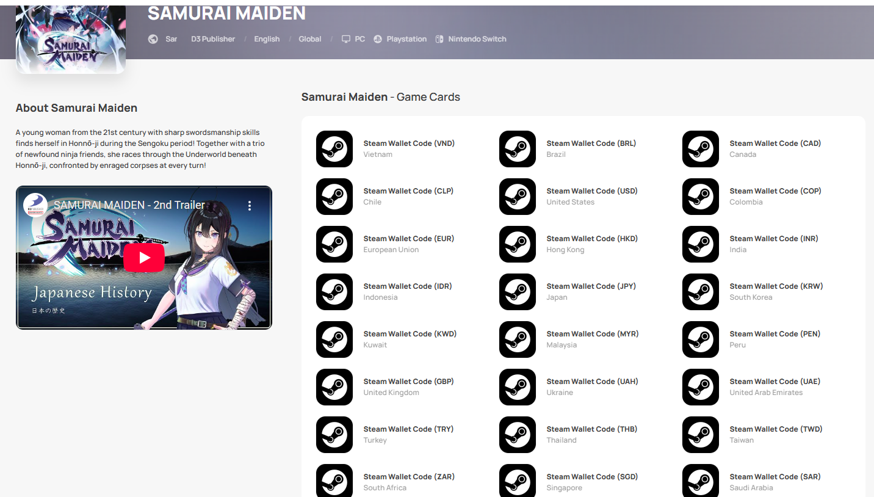
Task: Open video options three-dot menu on trailer
Action: coord(250,206)
